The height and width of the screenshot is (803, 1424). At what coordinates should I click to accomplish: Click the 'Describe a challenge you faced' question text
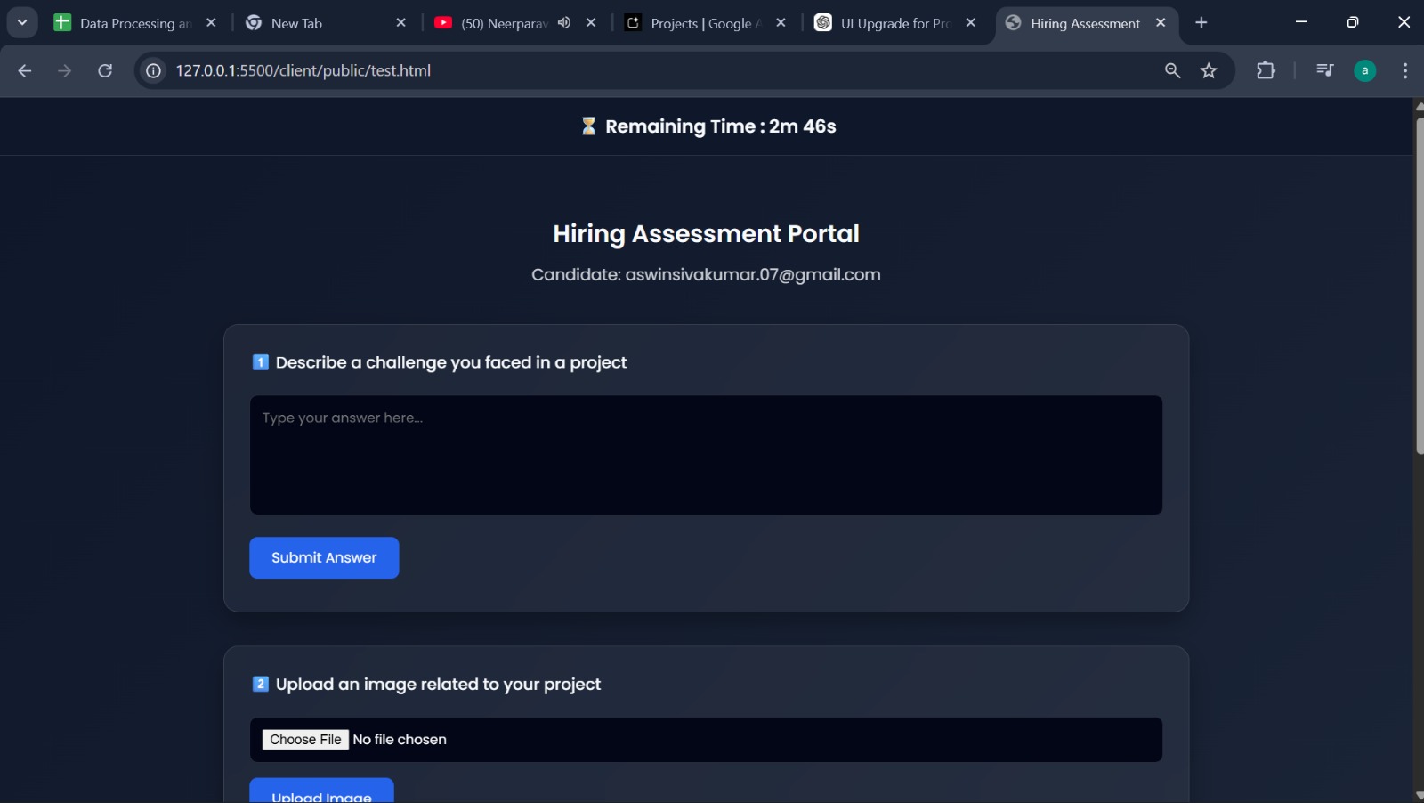pos(451,362)
